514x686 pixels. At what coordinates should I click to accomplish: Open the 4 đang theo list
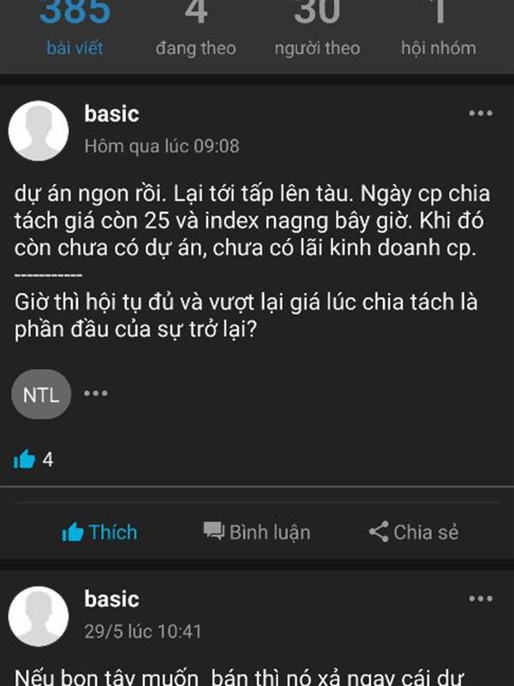point(196,29)
